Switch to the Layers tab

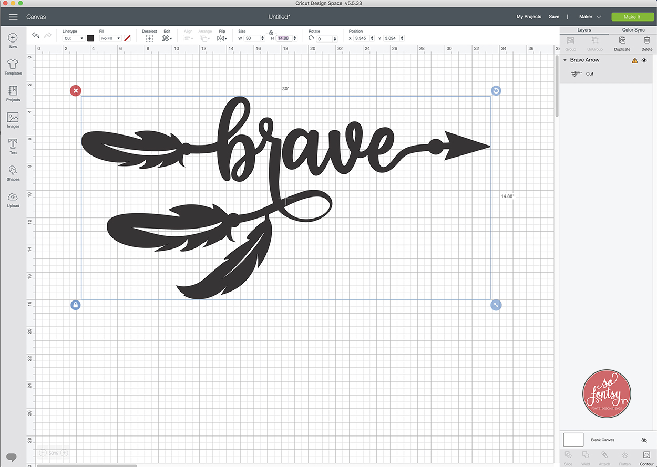click(584, 30)
